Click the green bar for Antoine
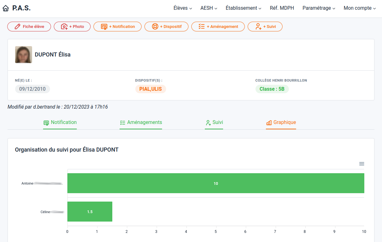382x242 pixels. click(216, 183)
